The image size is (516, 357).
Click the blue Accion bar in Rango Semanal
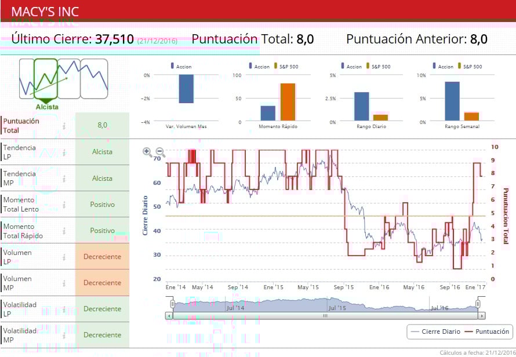(452, 101)
